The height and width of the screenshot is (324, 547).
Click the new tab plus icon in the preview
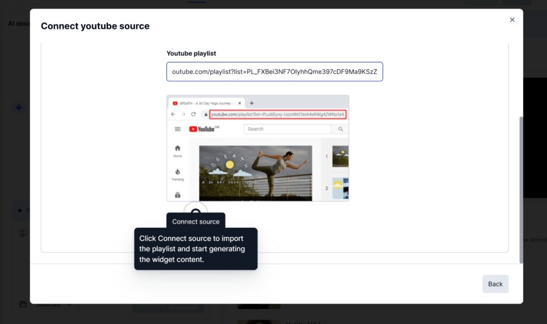[x=251, y=102]
